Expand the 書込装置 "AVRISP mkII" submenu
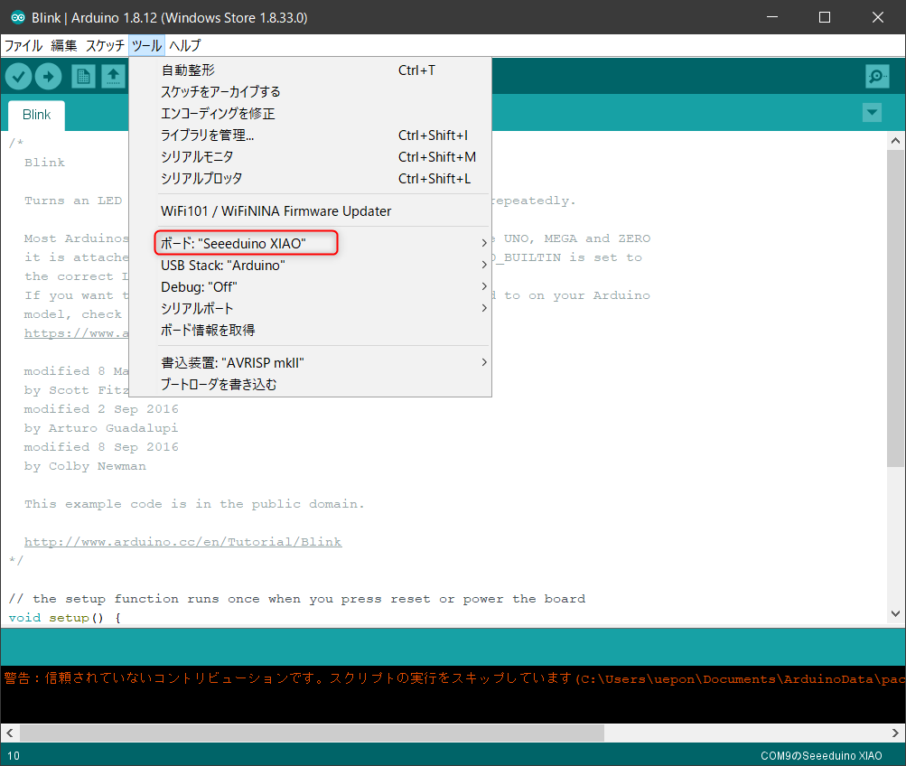Image resolution: width=906 pixels, height=766 pixels. tap(323, 362)
